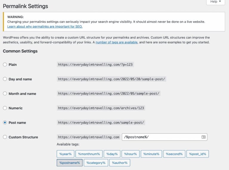
Task: Click the %day% tag button
Action: click(112, 154)
